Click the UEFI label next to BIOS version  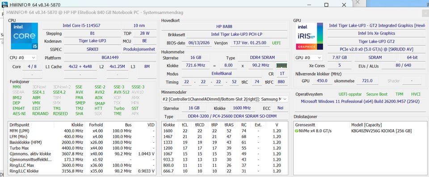[276, 43]
